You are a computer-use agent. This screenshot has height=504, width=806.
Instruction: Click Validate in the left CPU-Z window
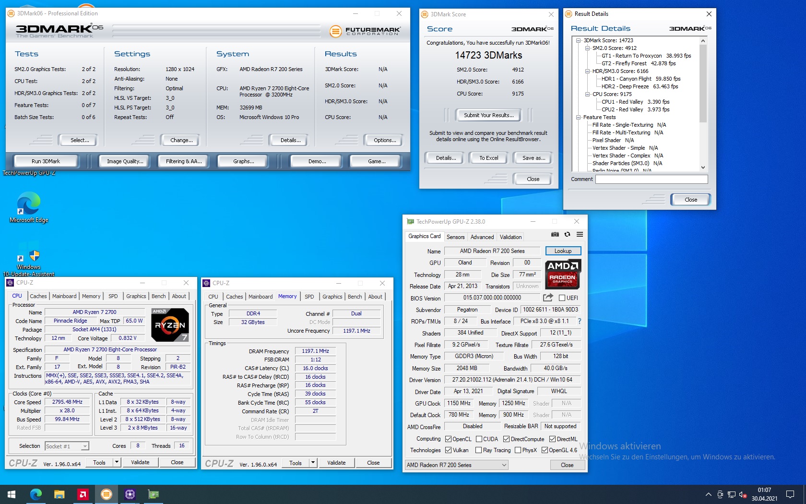coord(140,462)
